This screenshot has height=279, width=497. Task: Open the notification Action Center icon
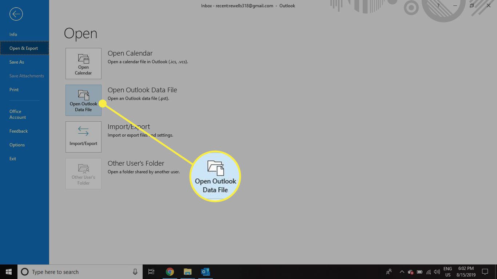coord(485,272)
